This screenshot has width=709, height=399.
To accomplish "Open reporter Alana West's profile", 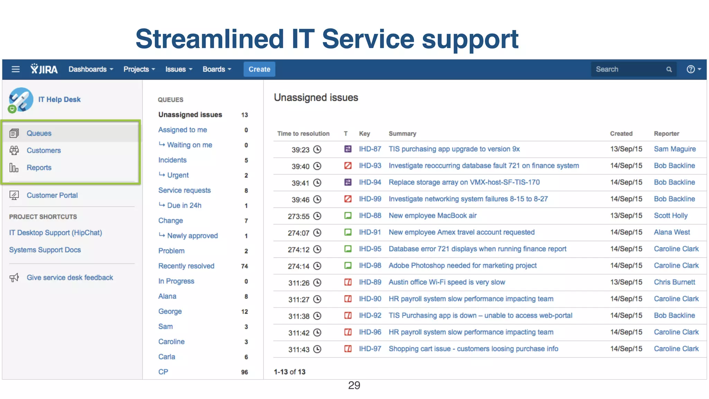I will [672, 232].
